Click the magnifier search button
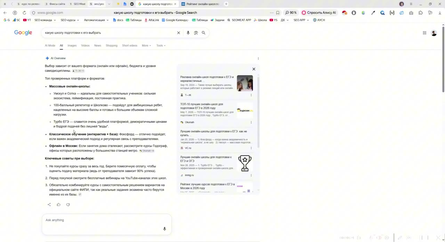The image size is (445, 242). 204,33
